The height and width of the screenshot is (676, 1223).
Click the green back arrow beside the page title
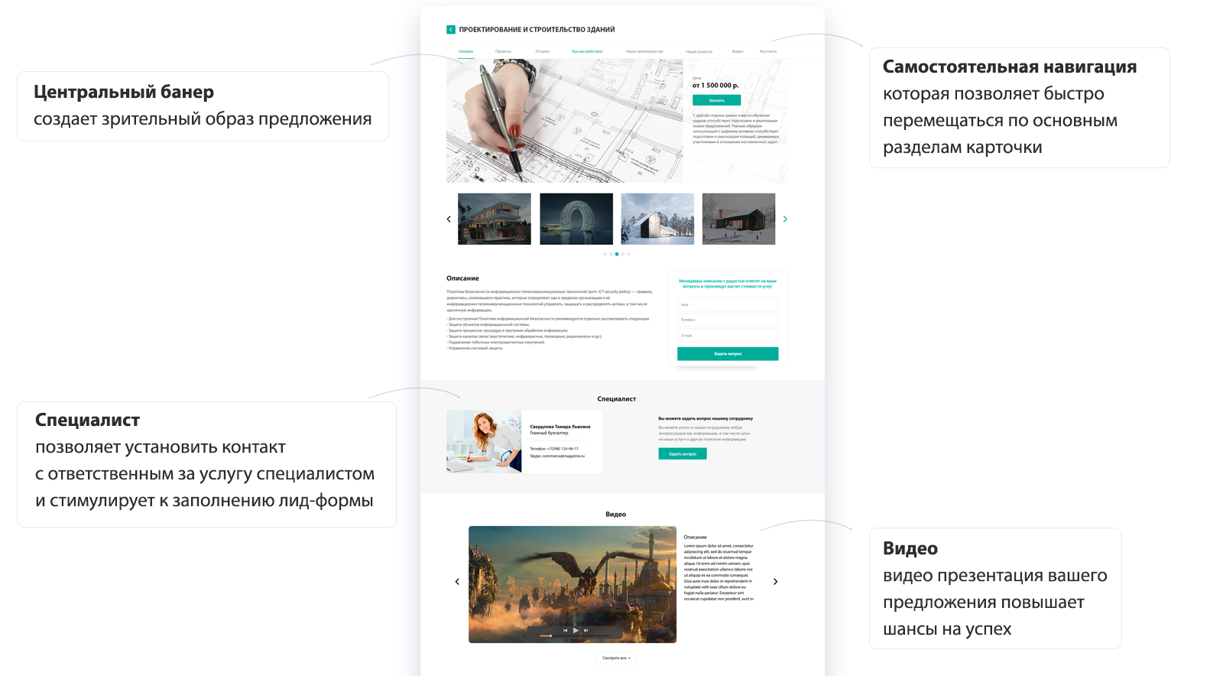click(451, 30)
